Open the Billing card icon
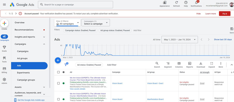This screenshot has height=102, width=234. click(x=4, y=69)
